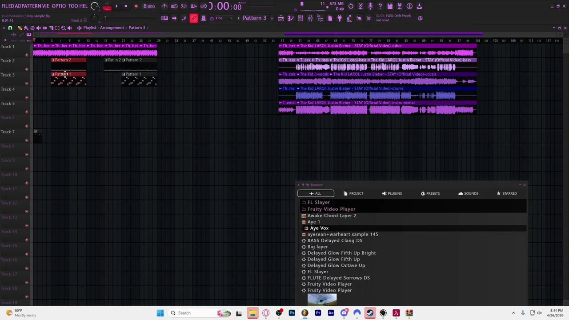Select the PROJECT tab in Browser
The height and width of the screenshot is (320, 569).
tap(353, 193)
